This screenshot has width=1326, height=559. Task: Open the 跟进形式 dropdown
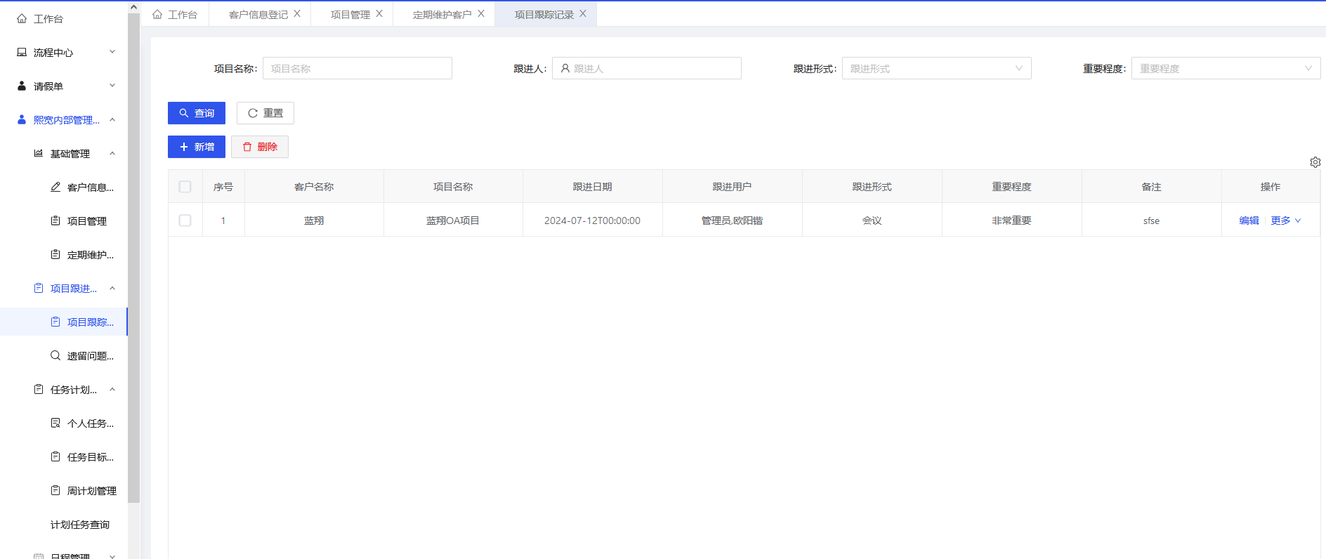point(937,68)
